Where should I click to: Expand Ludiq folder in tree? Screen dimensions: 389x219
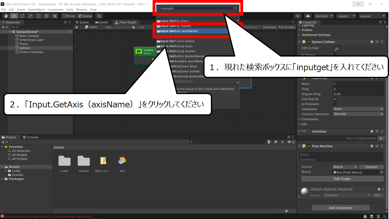coord(6,171)
